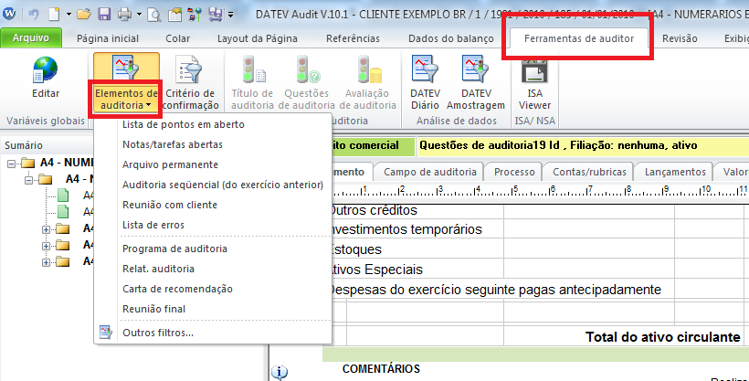Open the Campo de auditoria tab
Image resolution: width=749 pixels, height=381 pixels.
click(x=429, y=172)
